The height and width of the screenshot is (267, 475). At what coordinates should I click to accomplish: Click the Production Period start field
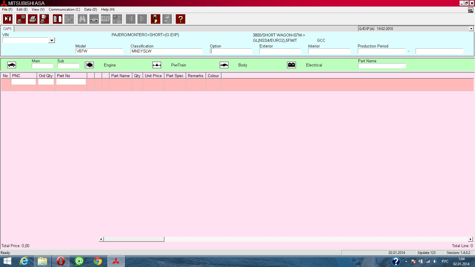point(381,51)
